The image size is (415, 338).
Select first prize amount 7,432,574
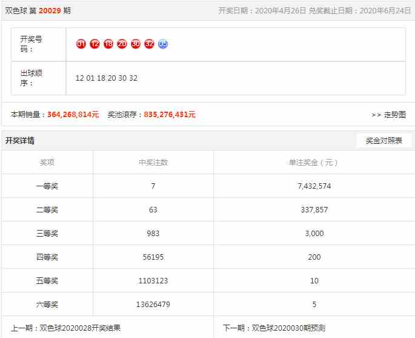pyautogui.click(x=314, y=186)
